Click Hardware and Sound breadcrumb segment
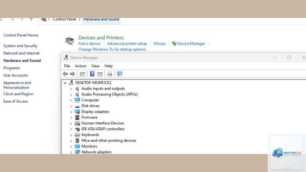The height and width of the screenshot is (172, 306). [101, 19]
